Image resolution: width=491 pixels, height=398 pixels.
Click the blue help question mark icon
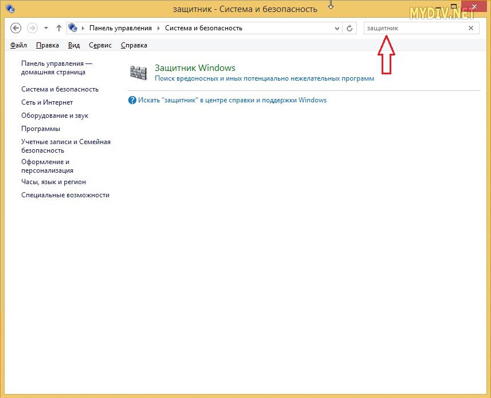click(132, 101)
